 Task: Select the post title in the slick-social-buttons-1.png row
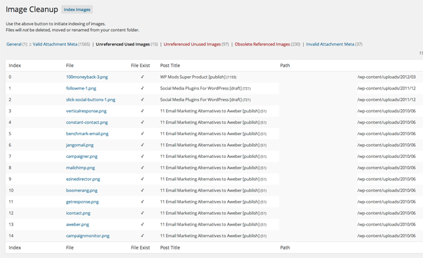coord(205,99)
